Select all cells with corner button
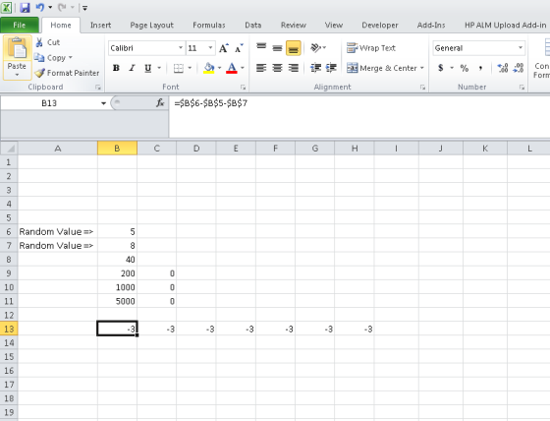The image size is (550, 421). click(x=9, y=148)
